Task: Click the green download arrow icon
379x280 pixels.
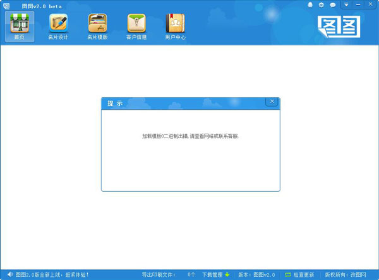Action: [x=227, y=274]
